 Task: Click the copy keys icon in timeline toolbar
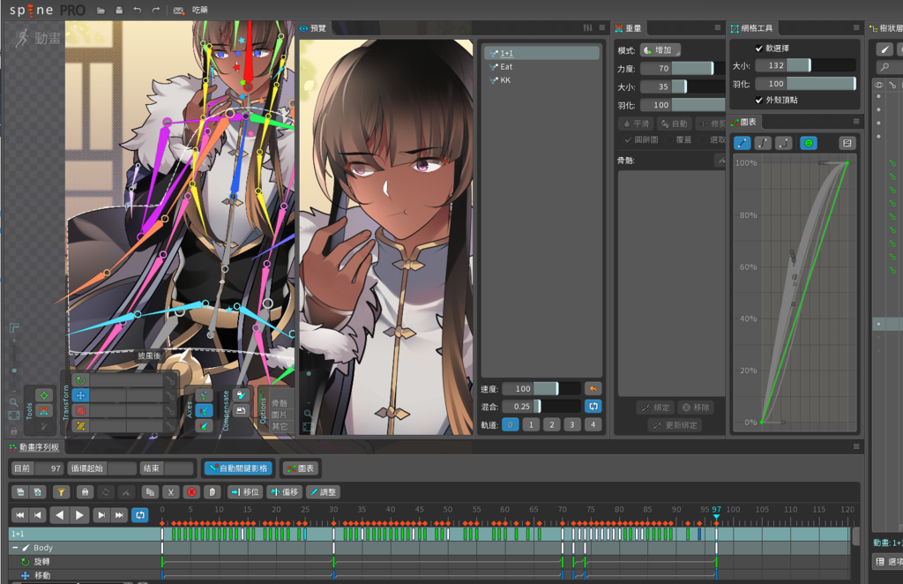(x=150, y=492)
